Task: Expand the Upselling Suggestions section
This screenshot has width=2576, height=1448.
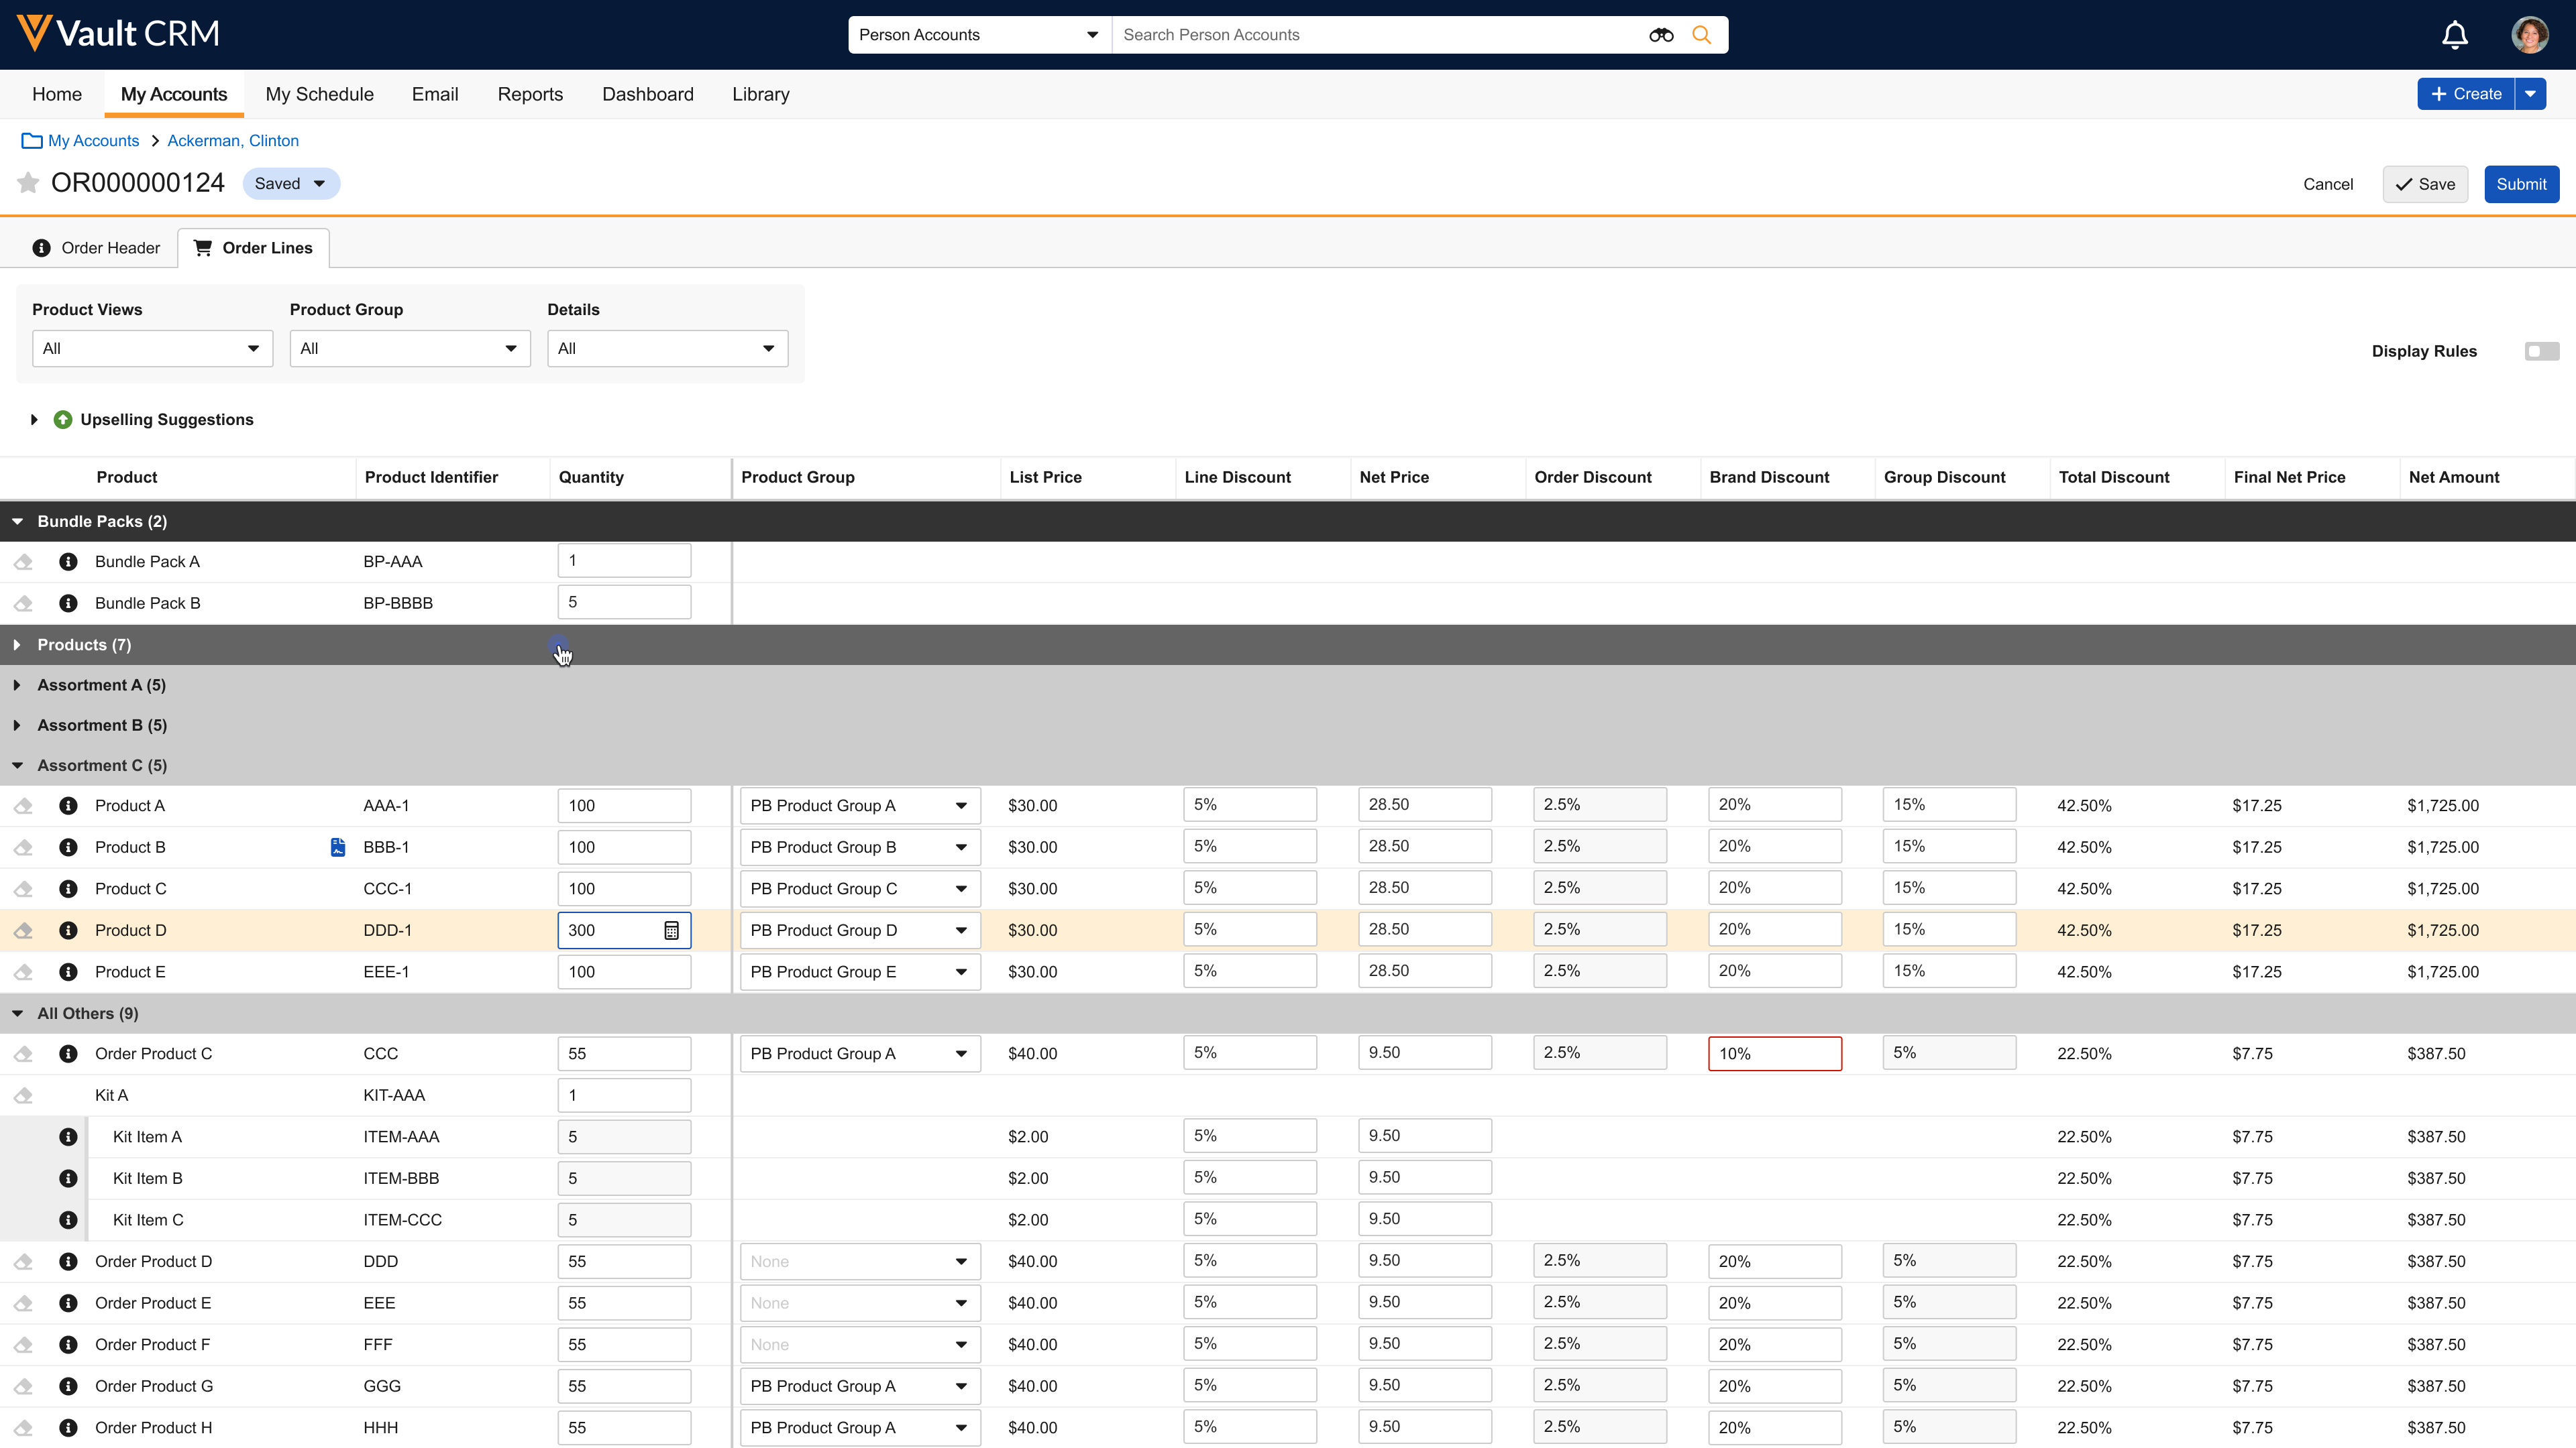Action: click(34, 420)
